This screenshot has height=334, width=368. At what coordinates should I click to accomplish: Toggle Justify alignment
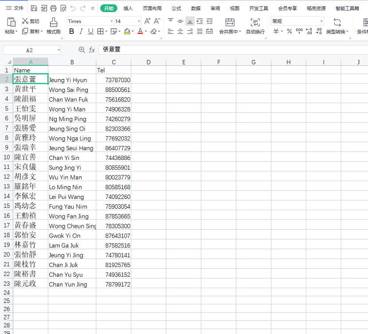[200, 31]
